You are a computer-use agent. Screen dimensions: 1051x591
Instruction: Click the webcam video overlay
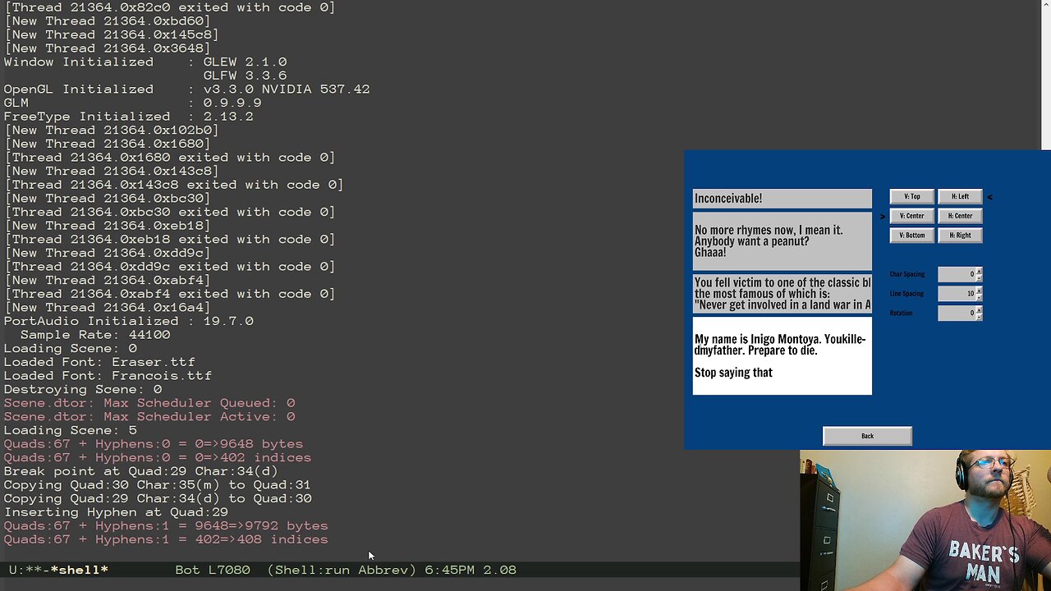pyautogui.click(x=925, y=520)
